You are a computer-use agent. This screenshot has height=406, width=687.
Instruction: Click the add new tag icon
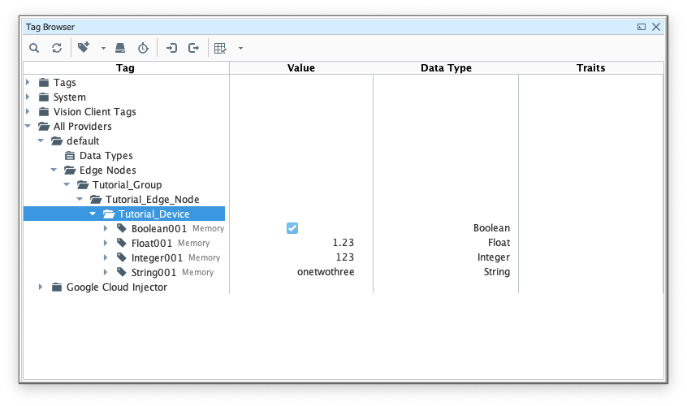coord(84,48)
